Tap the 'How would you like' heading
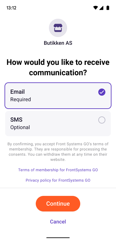This screenshot has height=240, width=116. [x=58, y=68]
